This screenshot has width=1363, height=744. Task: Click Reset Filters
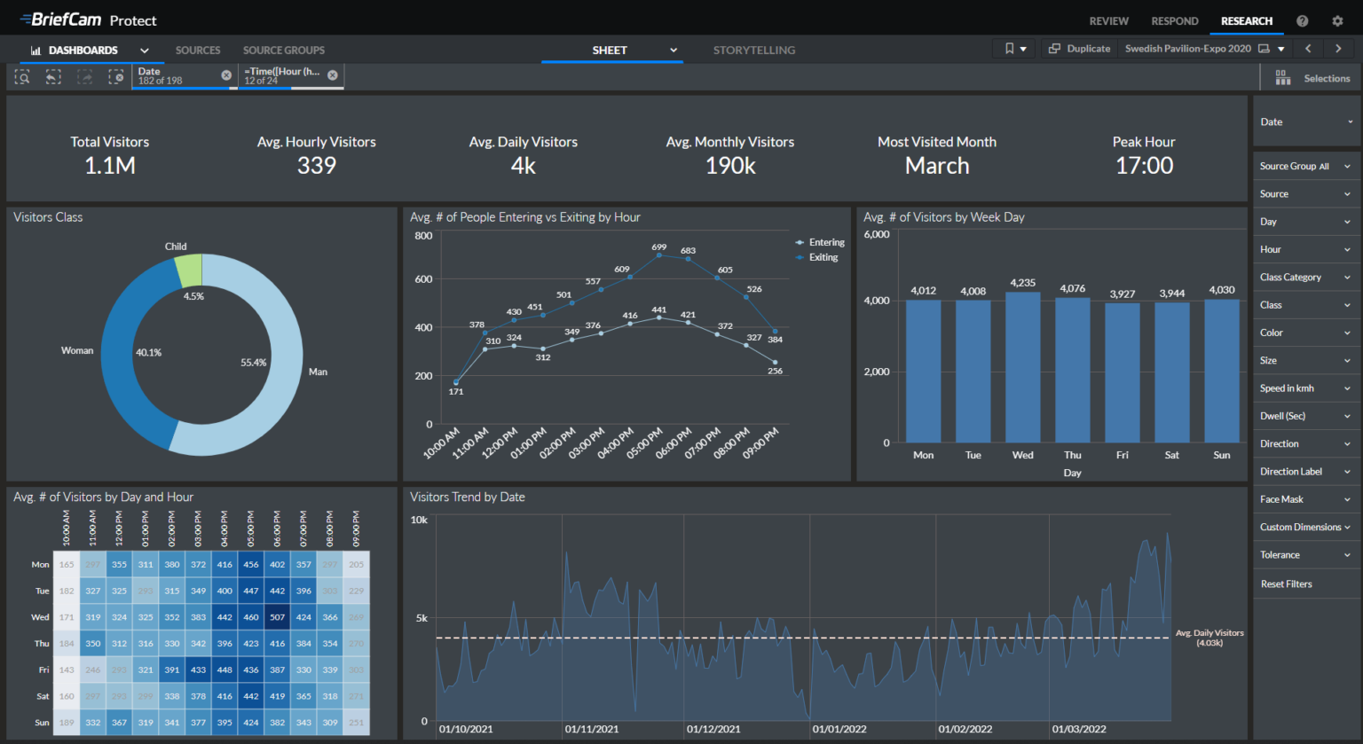pos(1286,583)
